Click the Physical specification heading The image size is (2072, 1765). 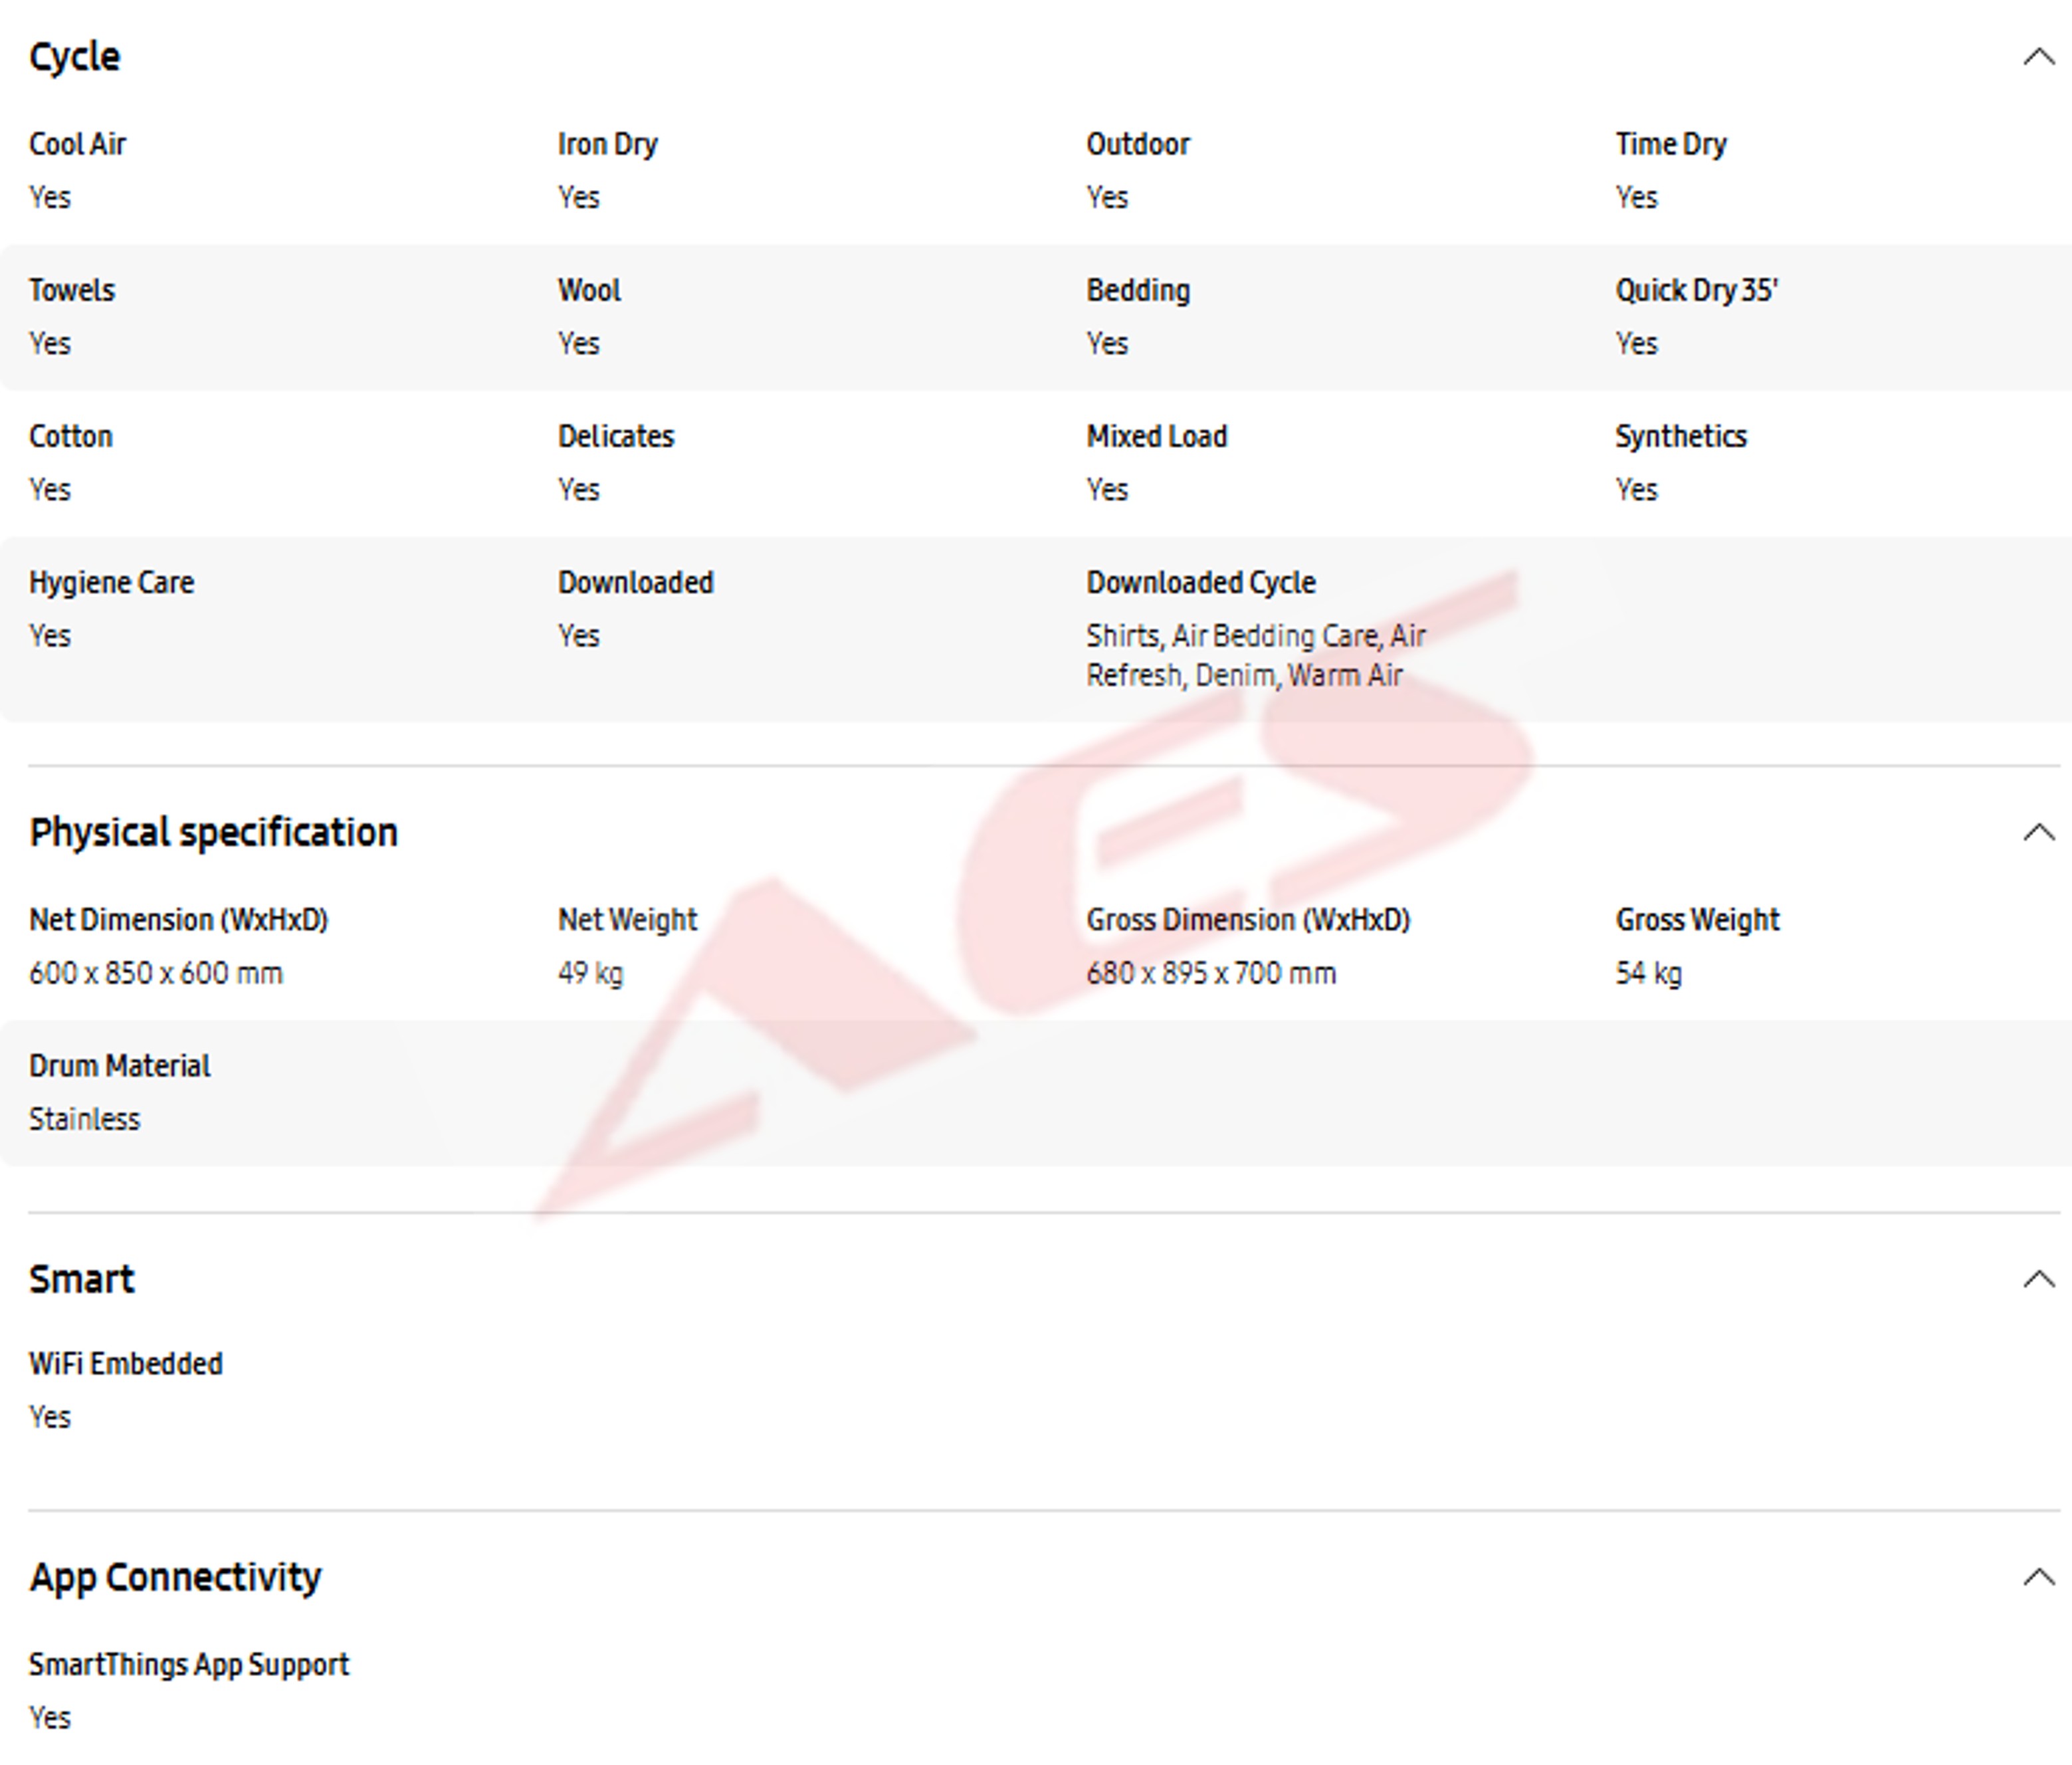pyautogui.click(x=213, y=833)
